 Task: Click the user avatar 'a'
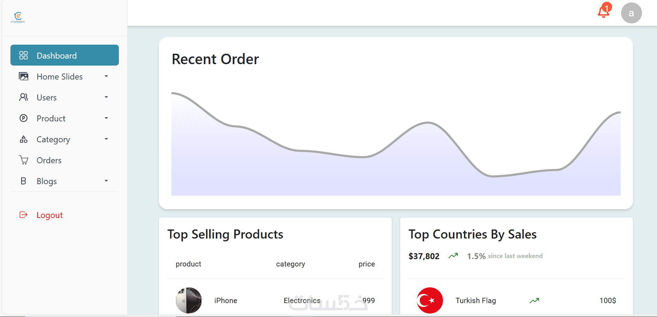(631, 13)
